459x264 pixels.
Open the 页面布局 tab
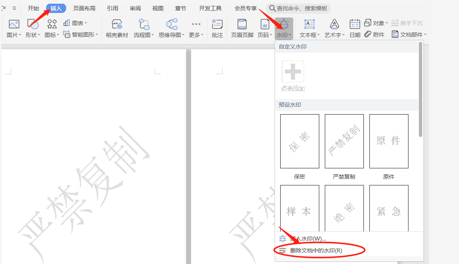click(84, 8)
